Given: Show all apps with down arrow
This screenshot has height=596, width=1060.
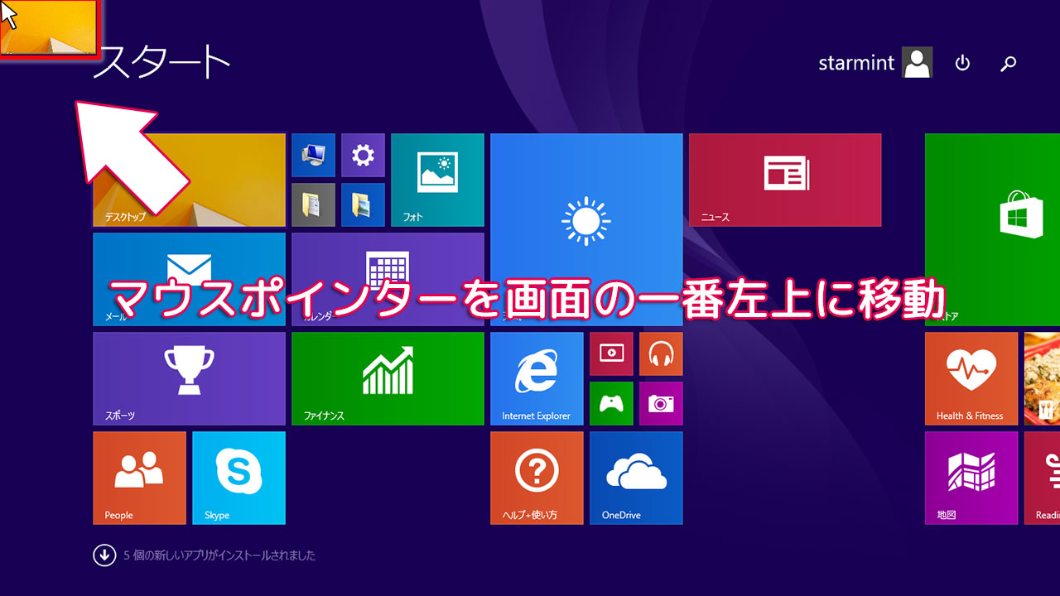Looking at the screenshot, I should pyautogui.click(x=104, y=555).
